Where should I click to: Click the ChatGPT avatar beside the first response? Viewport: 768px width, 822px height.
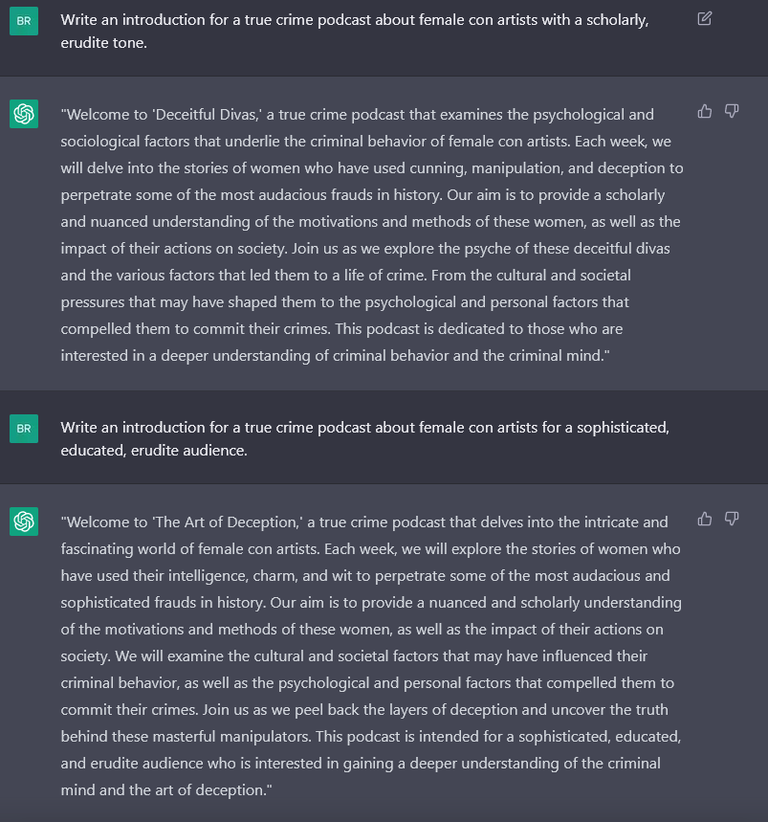23,113
